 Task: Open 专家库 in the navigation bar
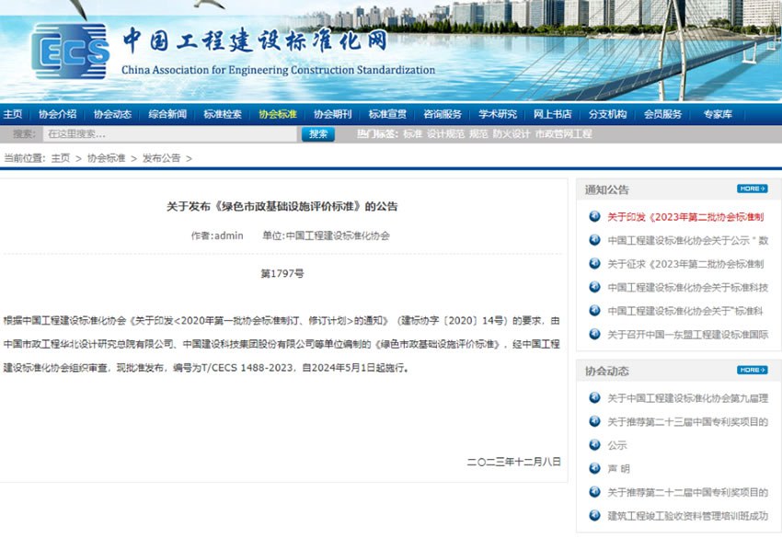coord(718,114)
